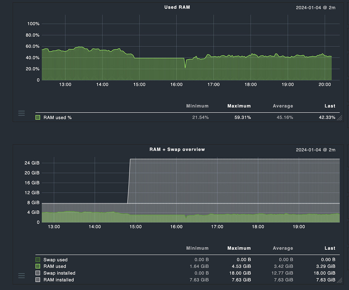349x290 pixels.
Task: Select the RAM used % legend label
Action: pos(57,118)
